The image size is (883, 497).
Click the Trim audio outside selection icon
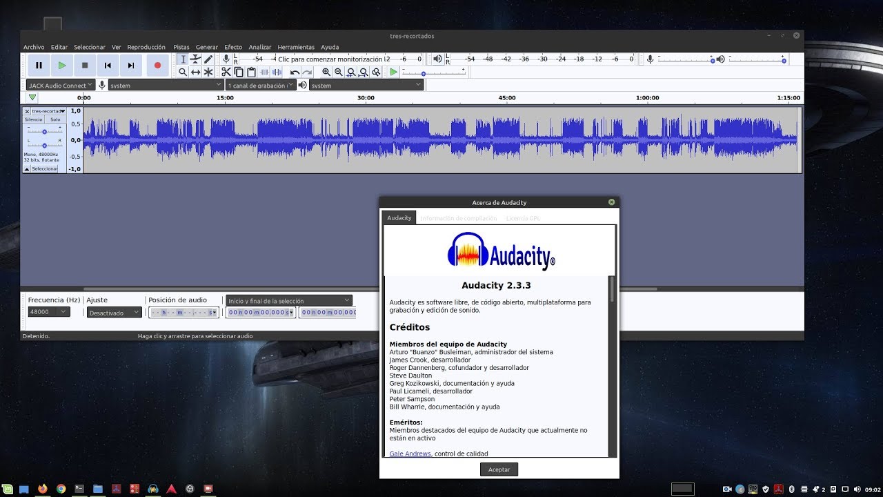(x=264, y=72)
